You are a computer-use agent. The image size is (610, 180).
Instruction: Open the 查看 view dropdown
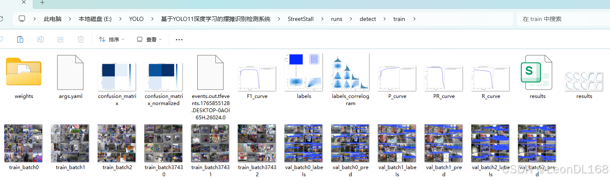click(x=149, y=39)
